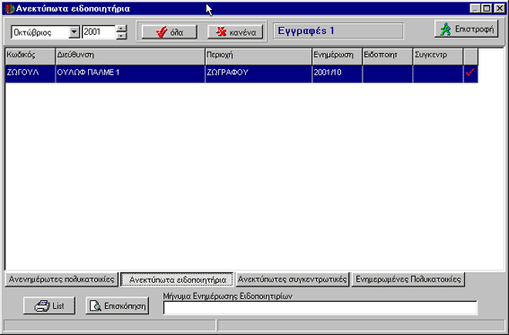Click the Επισκόπηση preview button
The width and height of the screenshot is (509, 335).
(x=118, y=305)
